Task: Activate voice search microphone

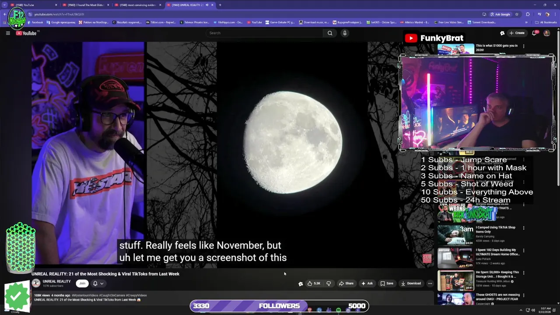Action: (x=345, y=33)
